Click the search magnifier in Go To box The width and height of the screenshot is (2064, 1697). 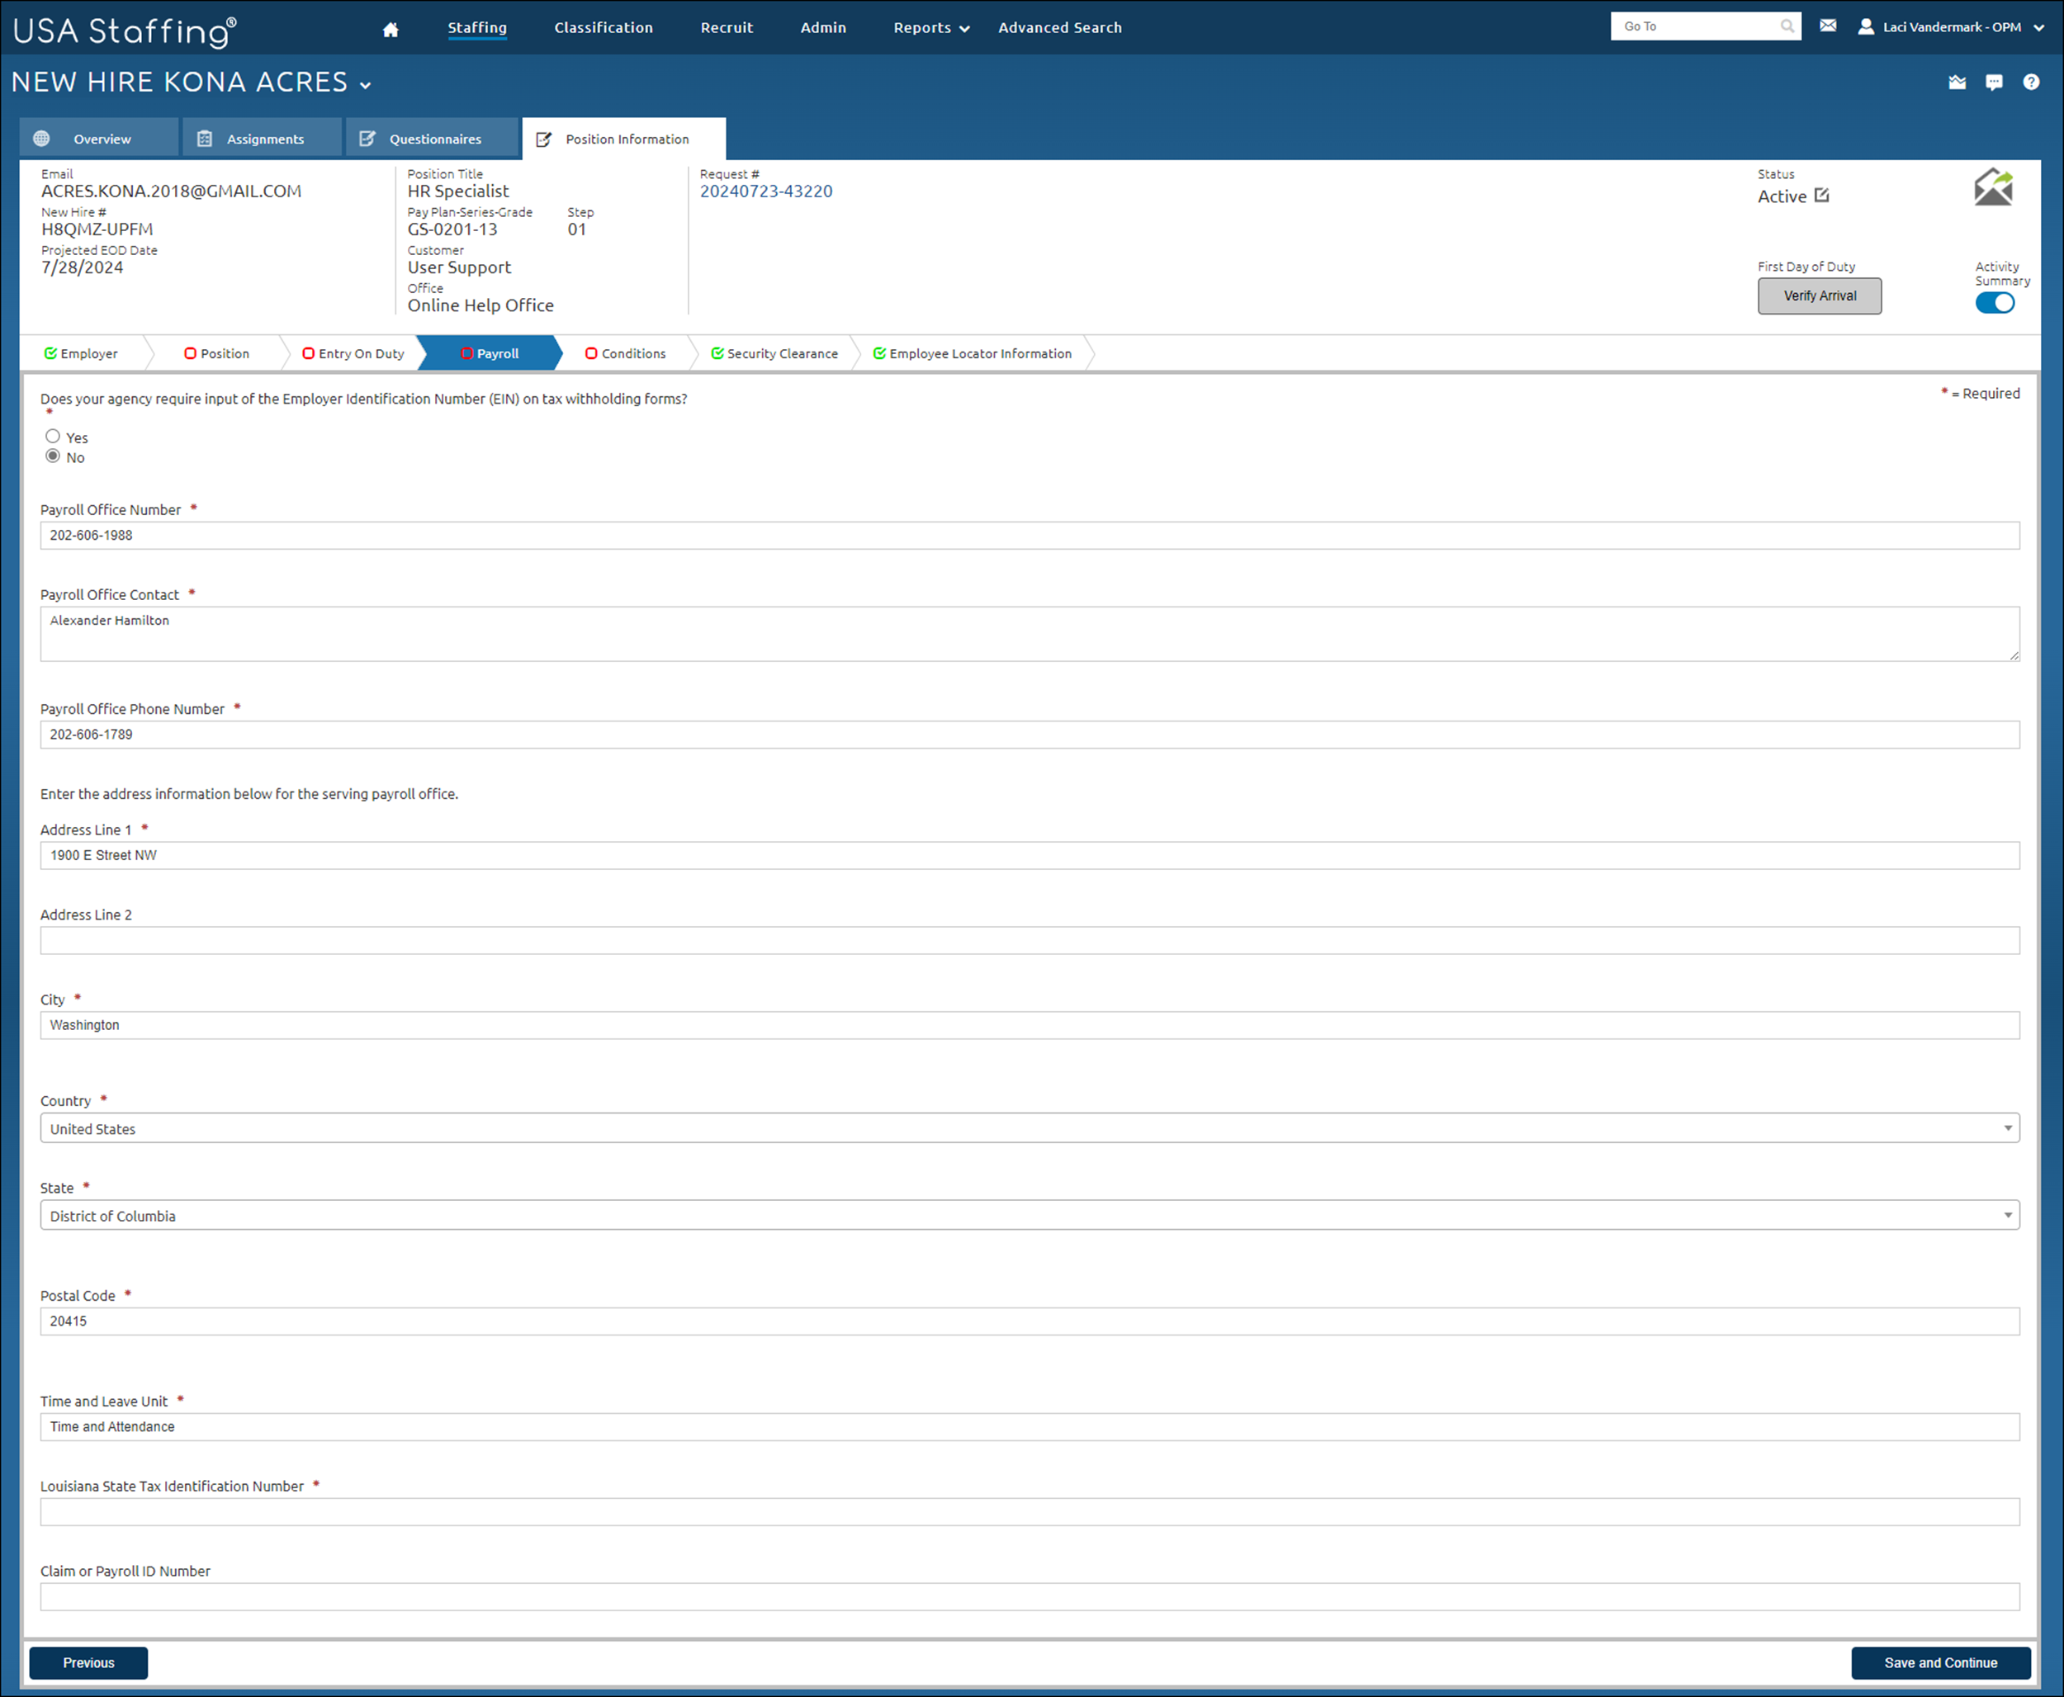1787,26
